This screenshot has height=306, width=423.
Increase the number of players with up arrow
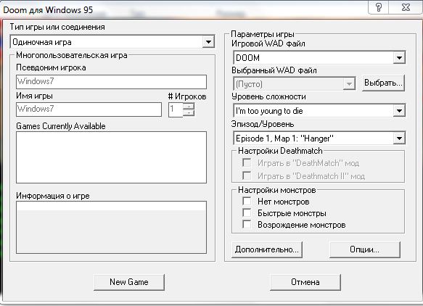point(189,106)
